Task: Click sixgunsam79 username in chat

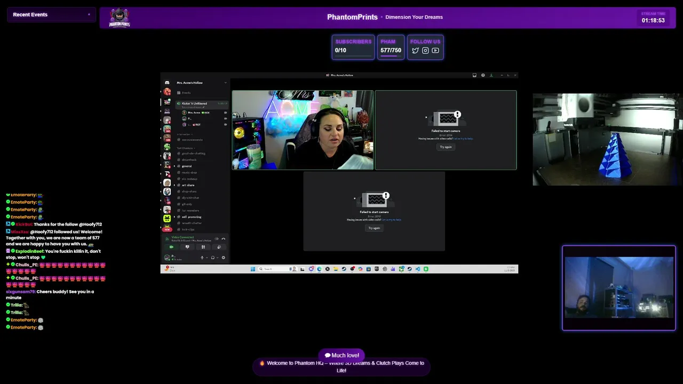Action: 20,292
